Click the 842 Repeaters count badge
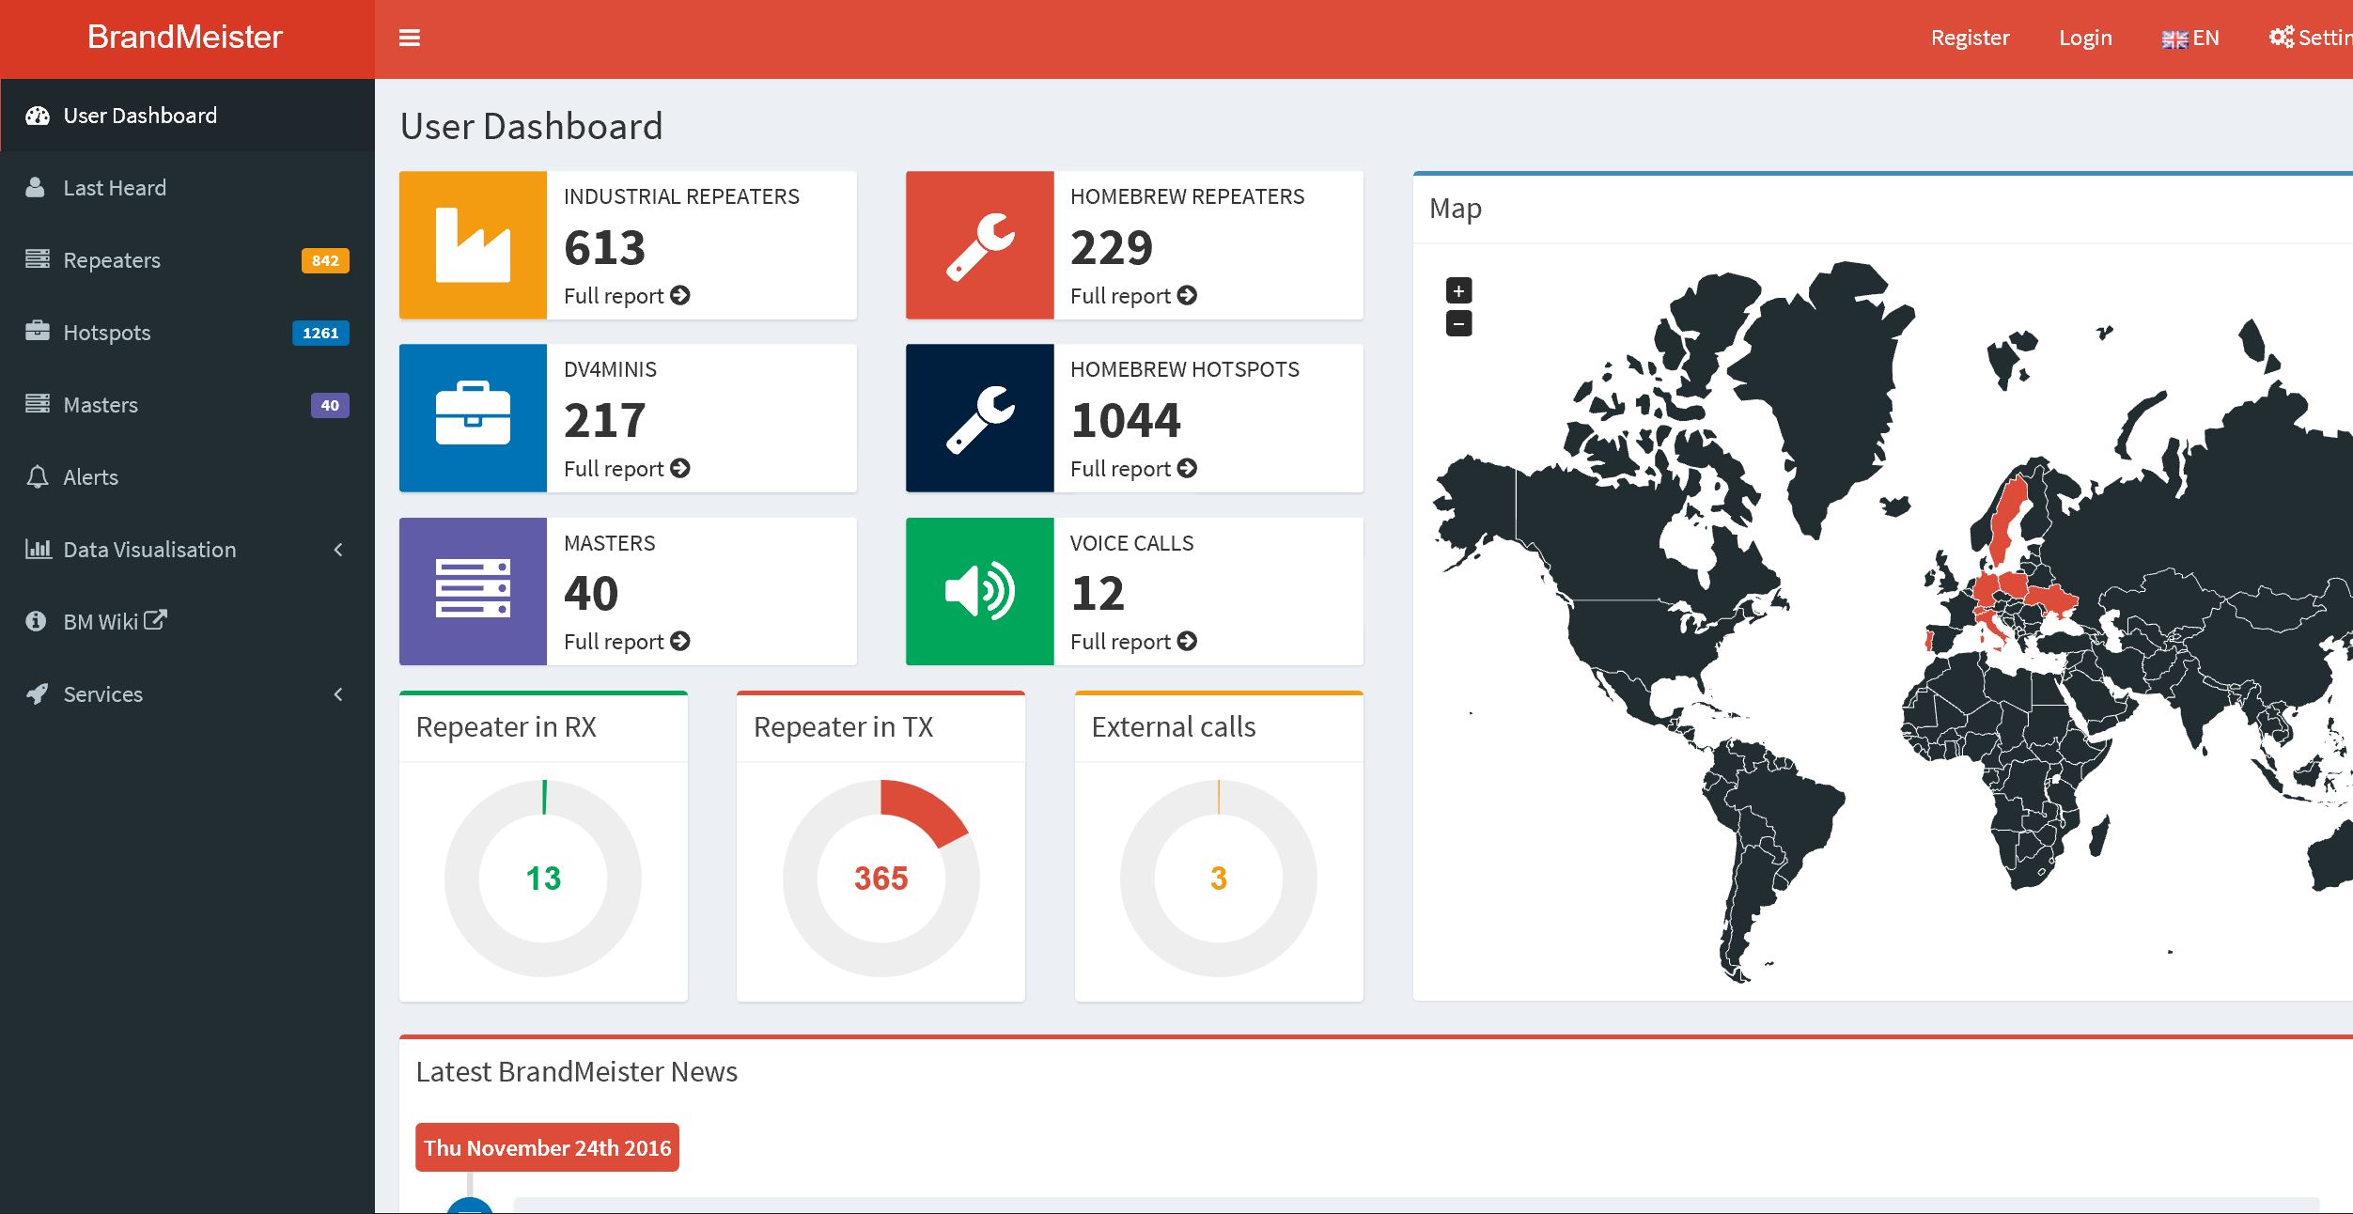 (325, 260)
